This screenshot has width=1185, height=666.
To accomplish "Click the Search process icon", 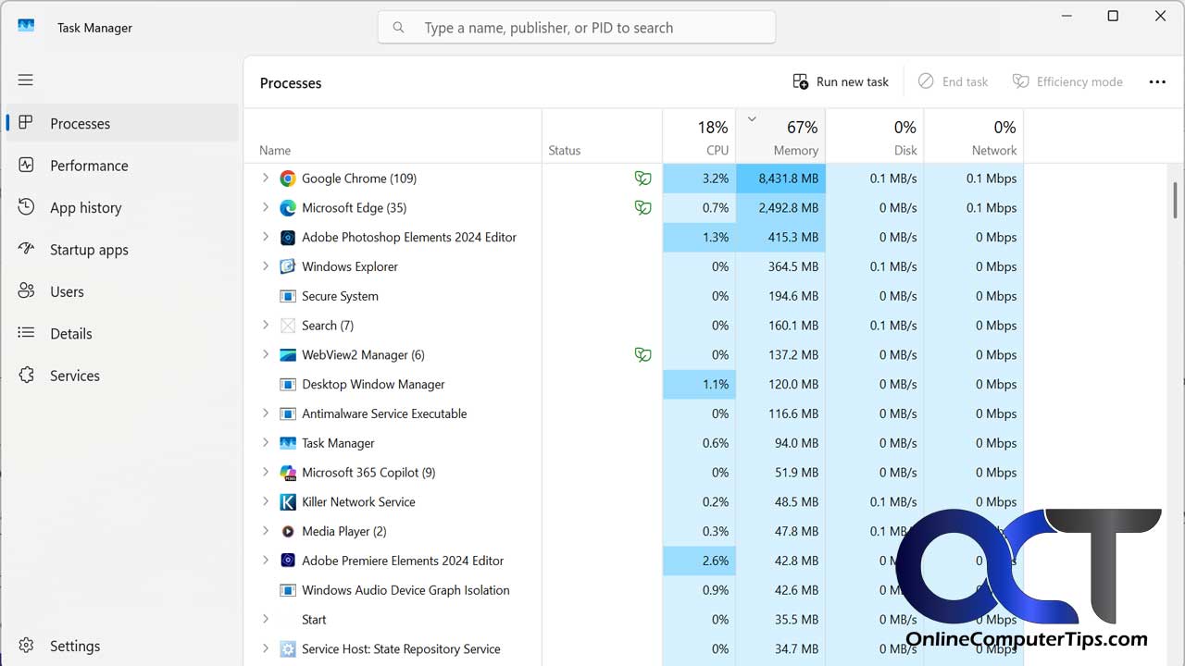I will 288,326.
